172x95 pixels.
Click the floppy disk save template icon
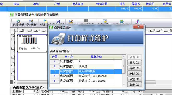58,21
